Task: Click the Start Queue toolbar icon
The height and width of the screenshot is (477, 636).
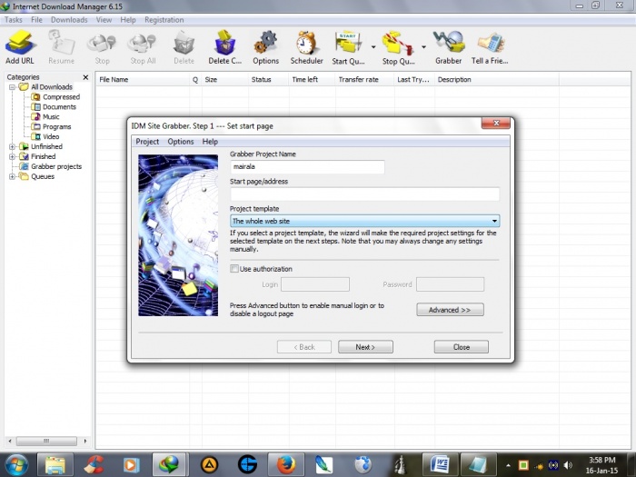Action: tap(348, 47)
